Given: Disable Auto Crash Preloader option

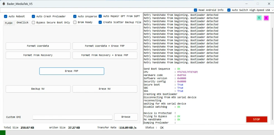Looking at the screenshot, I should tap(33, 16).
